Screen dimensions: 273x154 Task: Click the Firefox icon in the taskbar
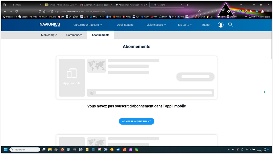click(x=62, y=149)
